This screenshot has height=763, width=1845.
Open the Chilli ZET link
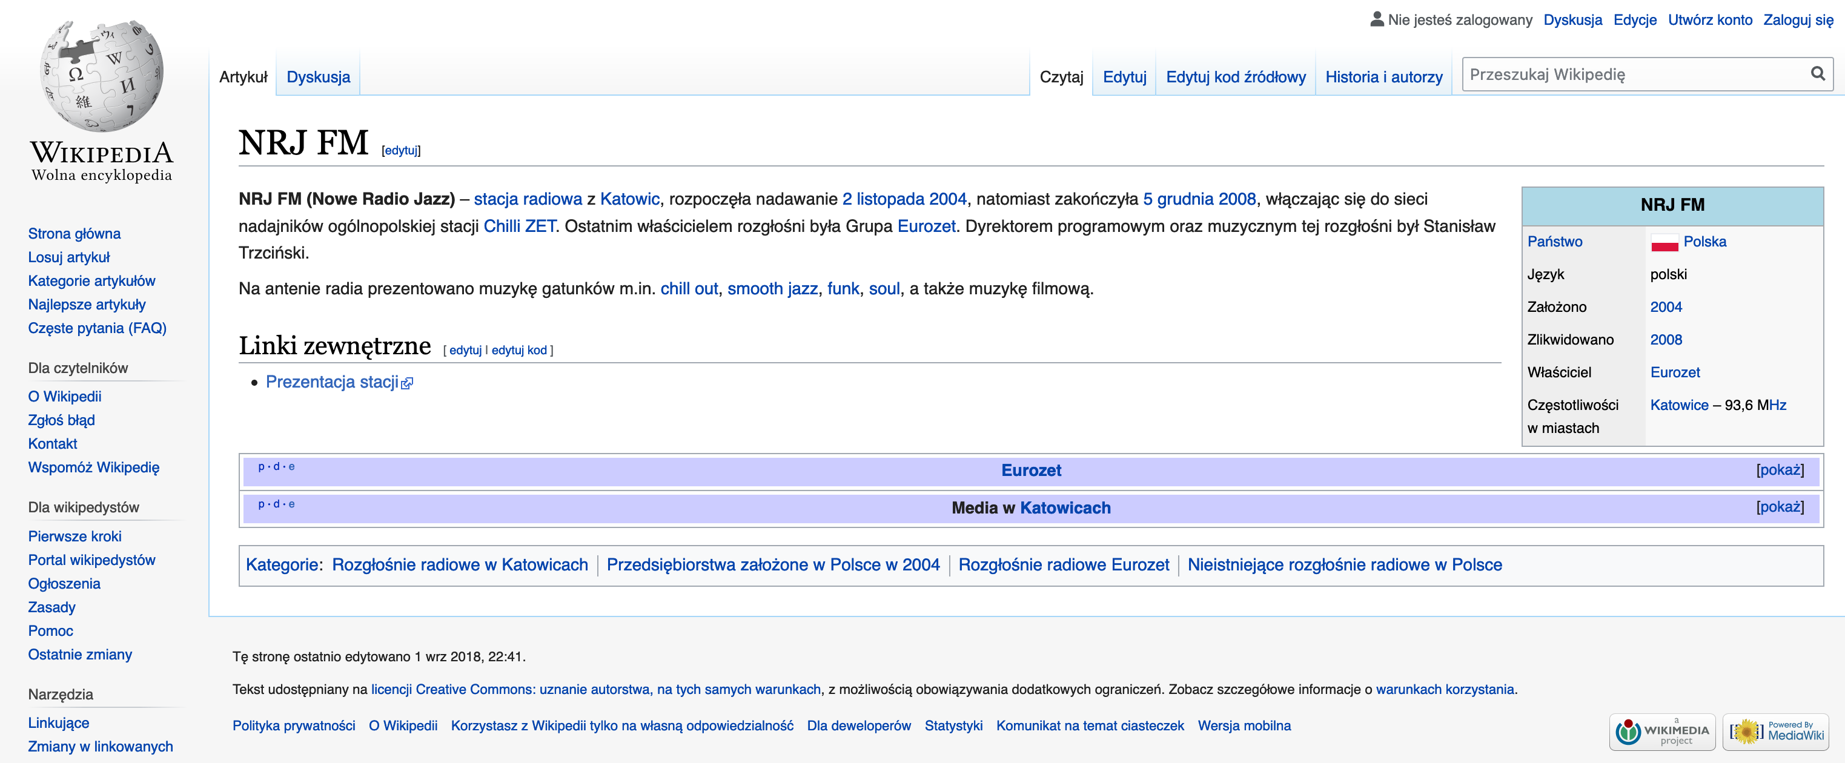pos(519,226)
